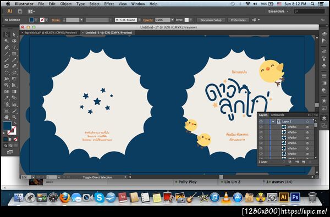This screenshot has height=217, width=330.
Task: Open the Window menu
Action: pos(138,4)
